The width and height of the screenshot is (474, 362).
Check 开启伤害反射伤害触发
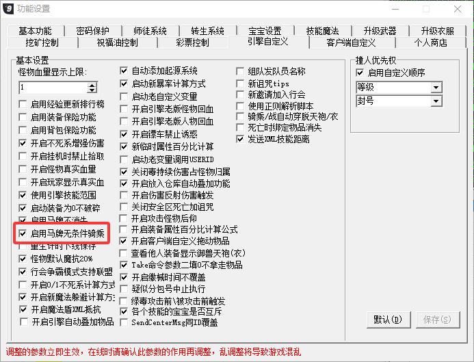[124, 195]
